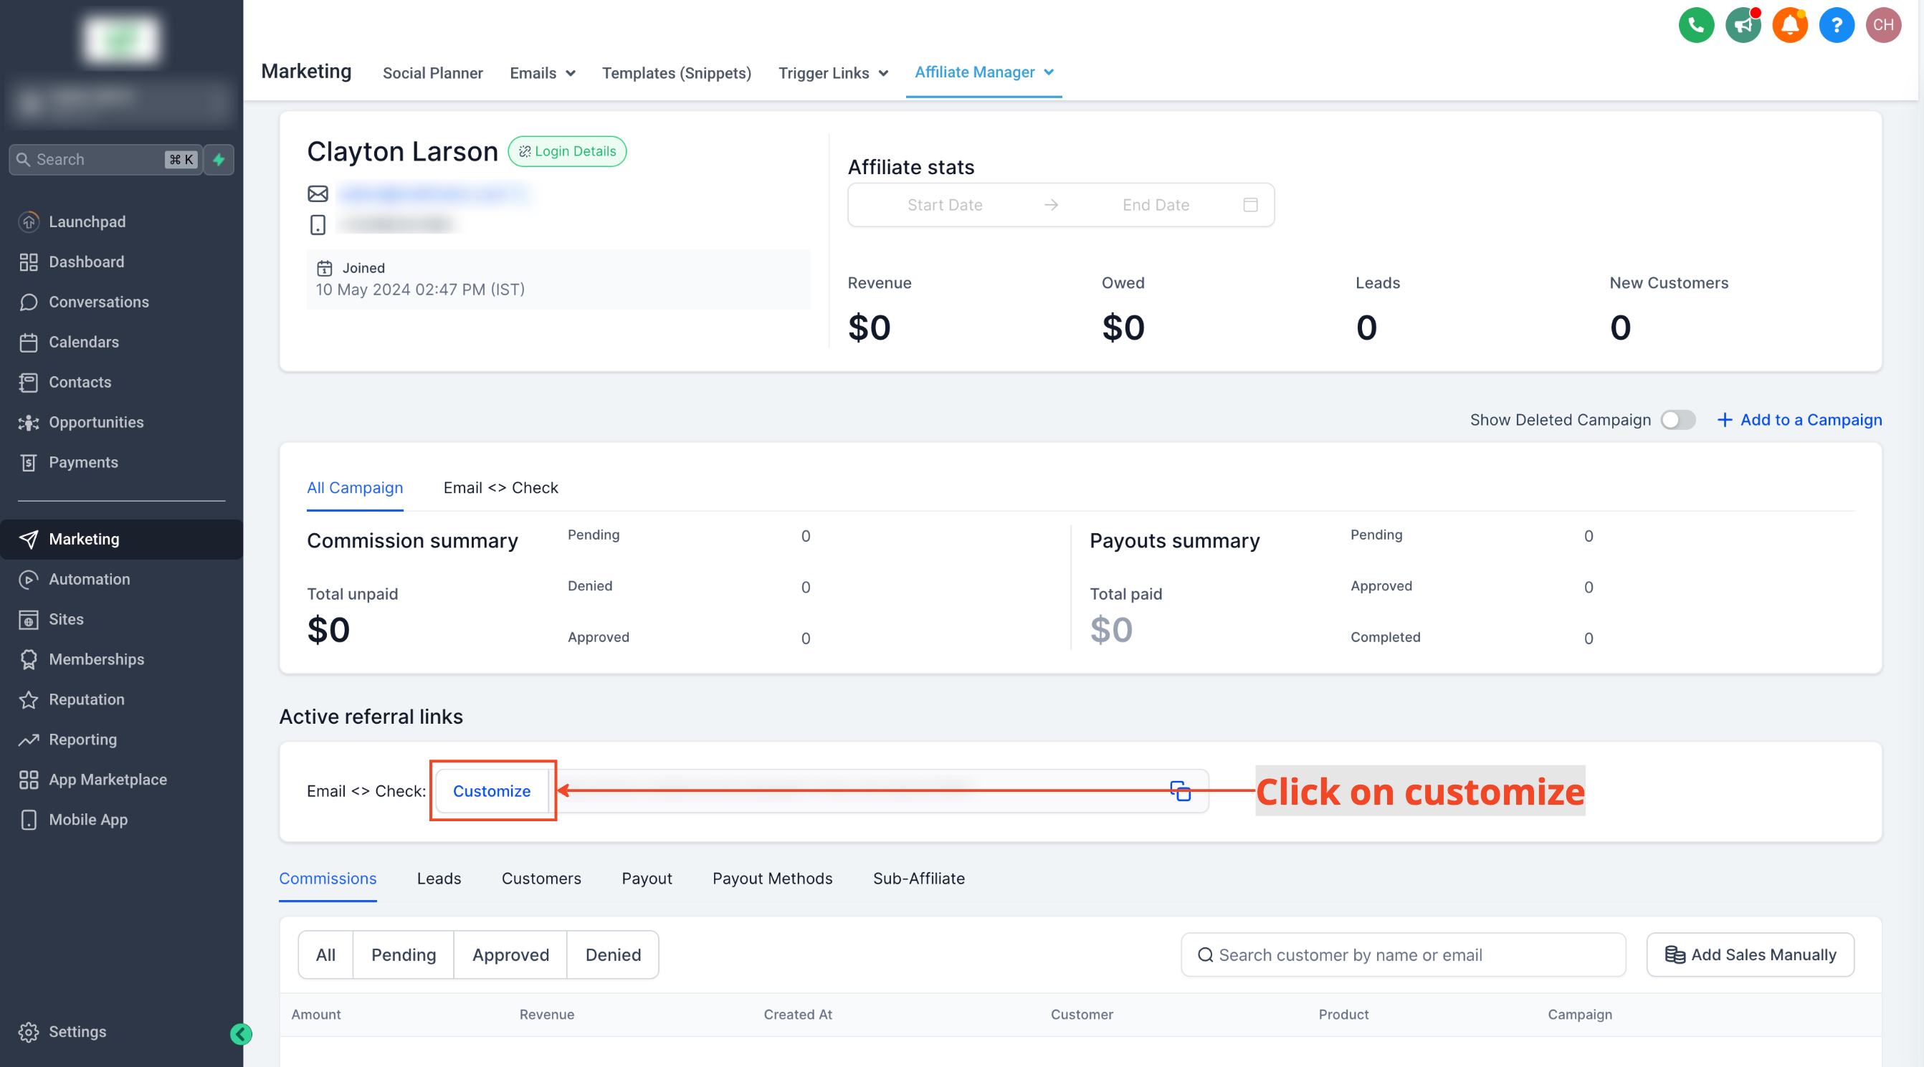Viewport: 1924px width, 1067px height.
Task: Enable the calendar icon for Start Date
Action: pos(1250,204)
